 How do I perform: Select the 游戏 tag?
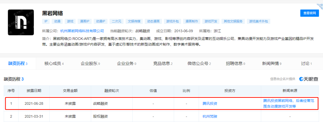coord(70,21)
